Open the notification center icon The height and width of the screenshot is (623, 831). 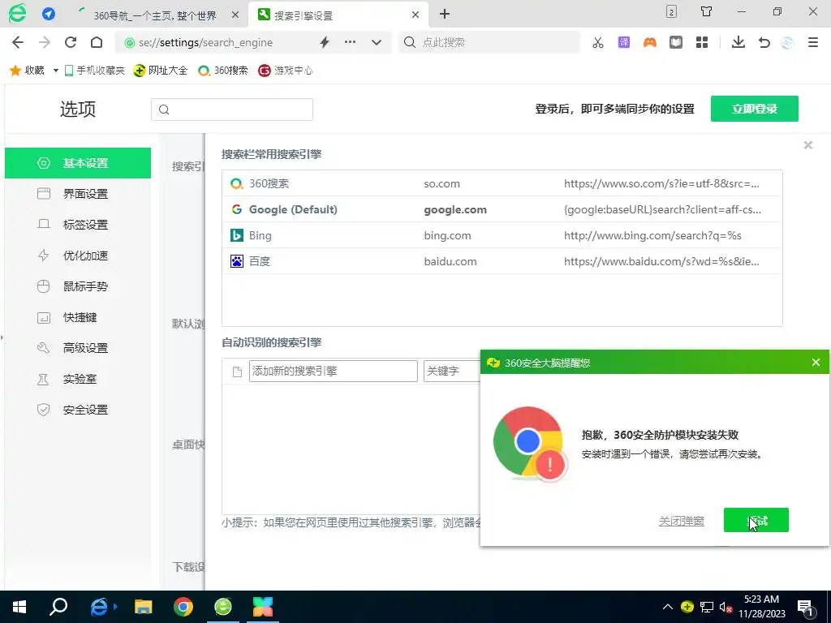tap(805, 607)
